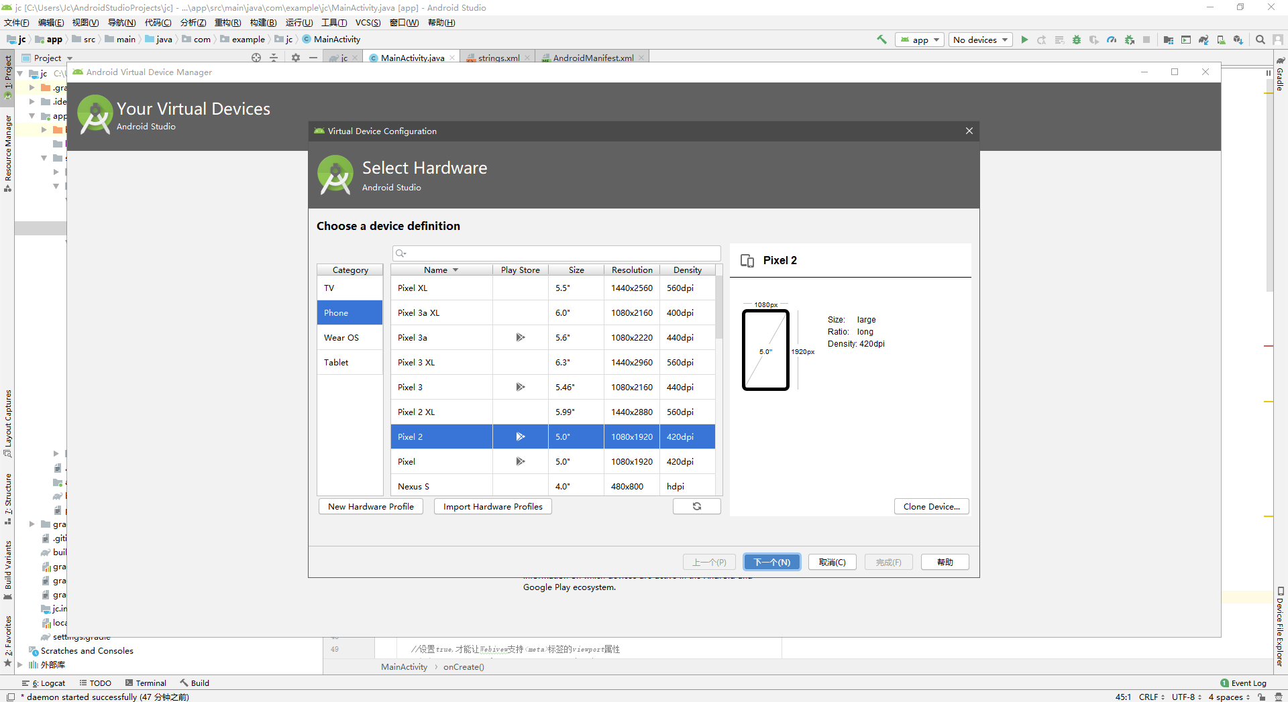Expand the .gradle folder in project tree
1288x702 pixels.
(32, 87)
